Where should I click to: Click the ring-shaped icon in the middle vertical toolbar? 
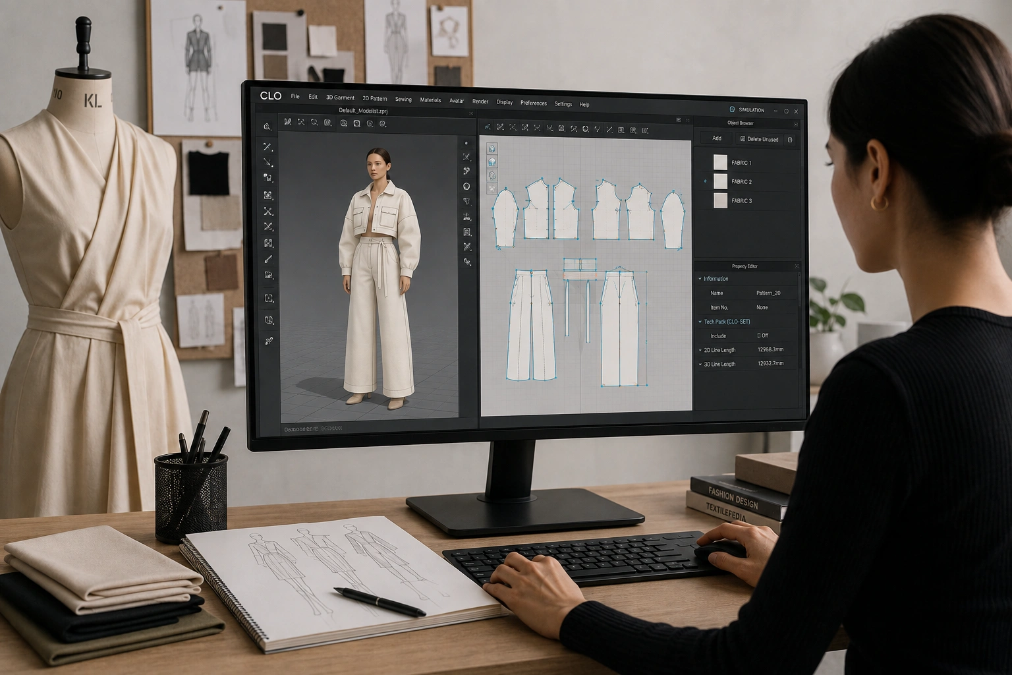click(x=466, y=187)
